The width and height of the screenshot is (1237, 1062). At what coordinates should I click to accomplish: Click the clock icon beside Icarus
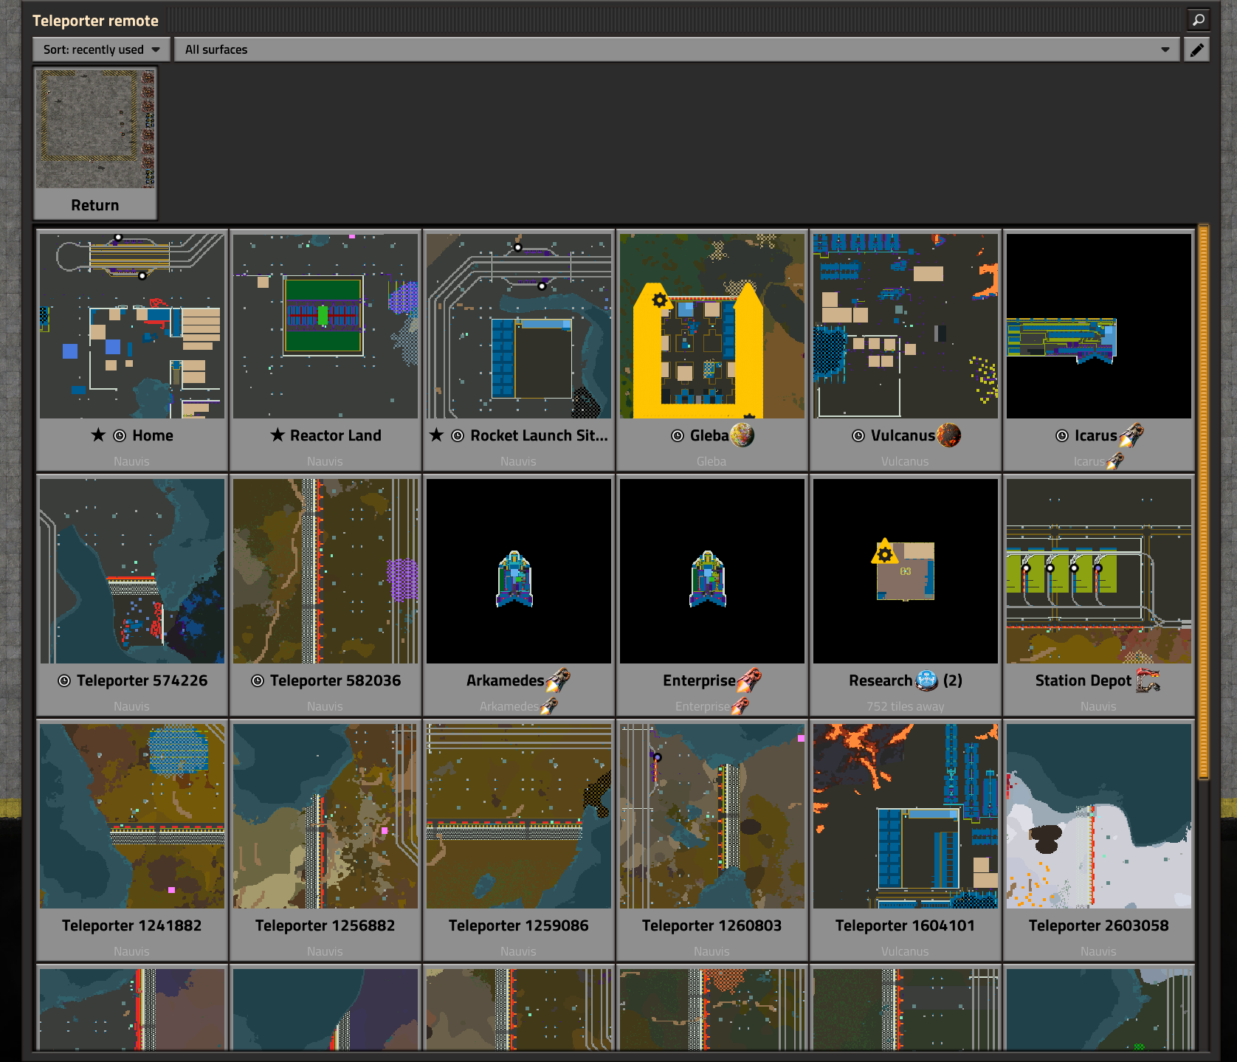[1062, 435]
